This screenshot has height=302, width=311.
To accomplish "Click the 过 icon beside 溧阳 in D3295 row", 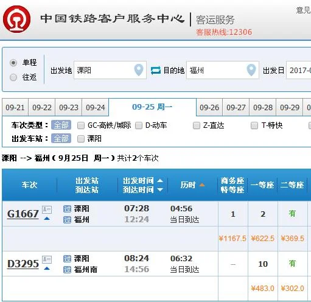I will 67,259.
